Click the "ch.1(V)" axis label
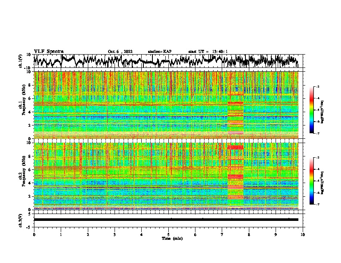This screenshot has height=263, width=341. pyautogui.click(x=20, y=61)
